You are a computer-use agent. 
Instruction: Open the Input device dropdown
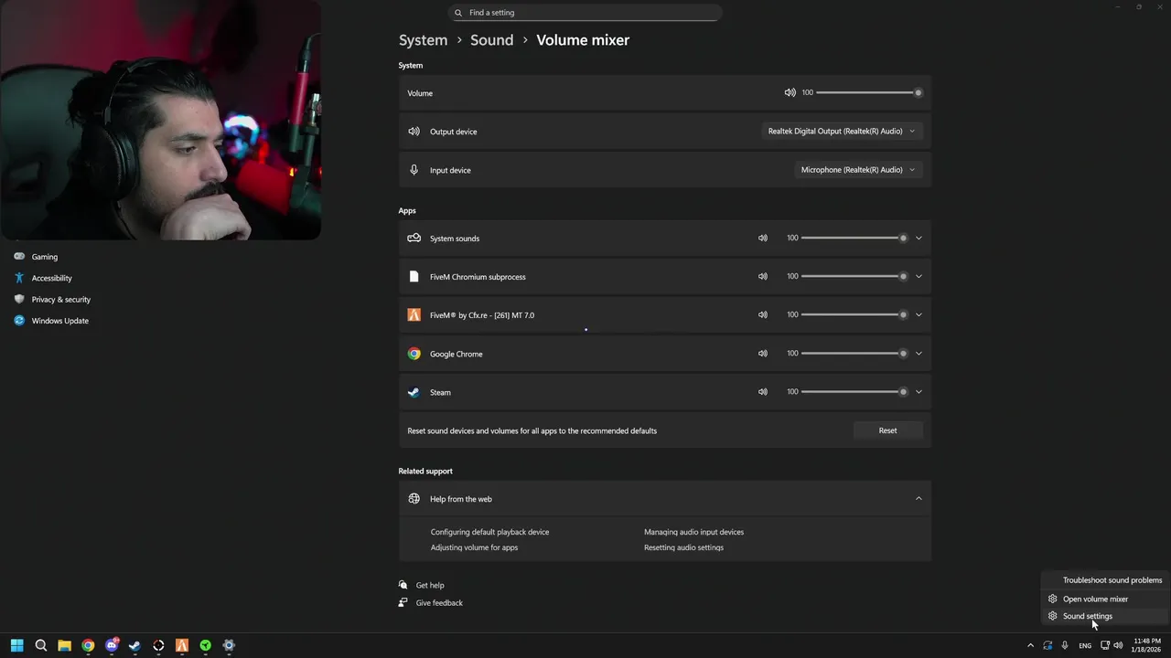pyautogui.click(x=857, y=170)
